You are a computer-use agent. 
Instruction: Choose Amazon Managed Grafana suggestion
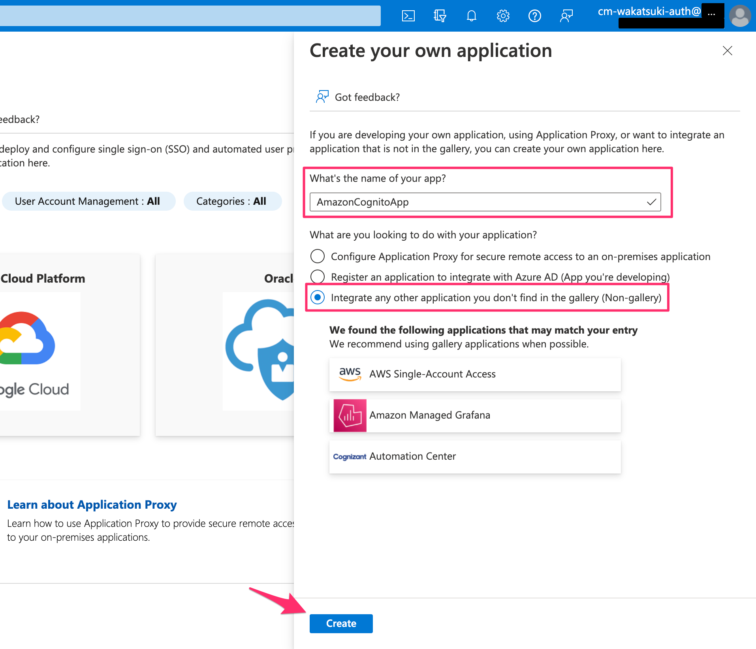[x=475, y=415]
